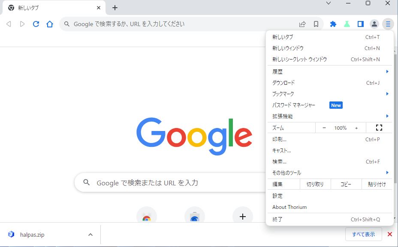The height and width of the screenshot is (247, 398).
Task: Share this page via the share icon
Action: tap(302, 24)
